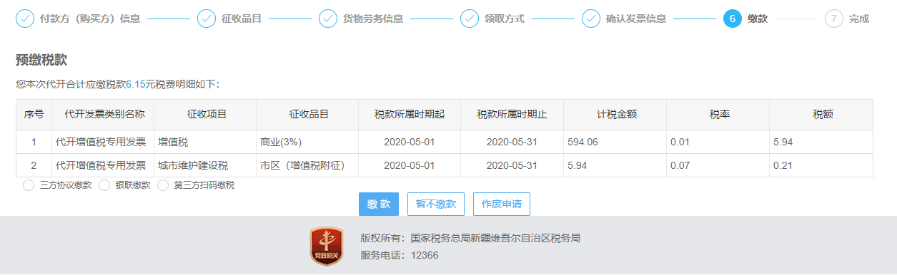Screen dimensions: 897x275
Task: Click the 城市维护建设税 cell
Action: click(206, 165)
